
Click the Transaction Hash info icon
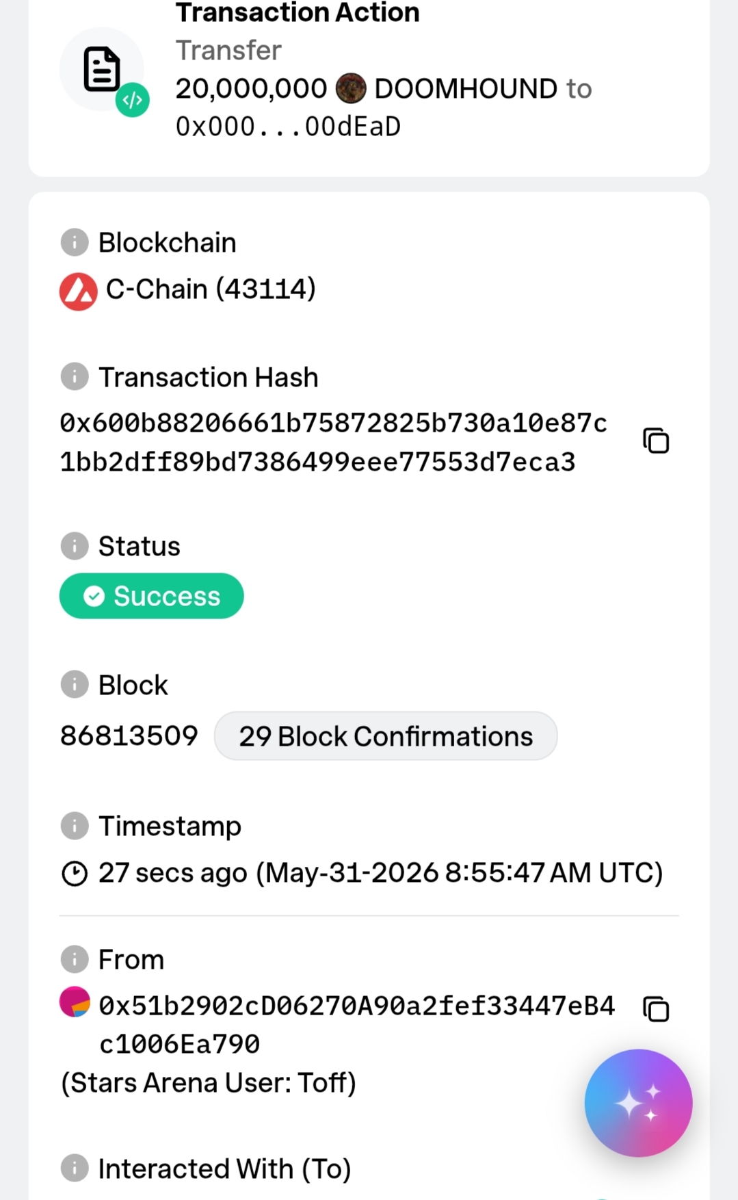(75, 377)
